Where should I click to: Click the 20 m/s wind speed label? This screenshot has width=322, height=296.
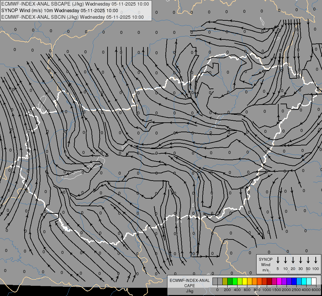pos(293,269)
